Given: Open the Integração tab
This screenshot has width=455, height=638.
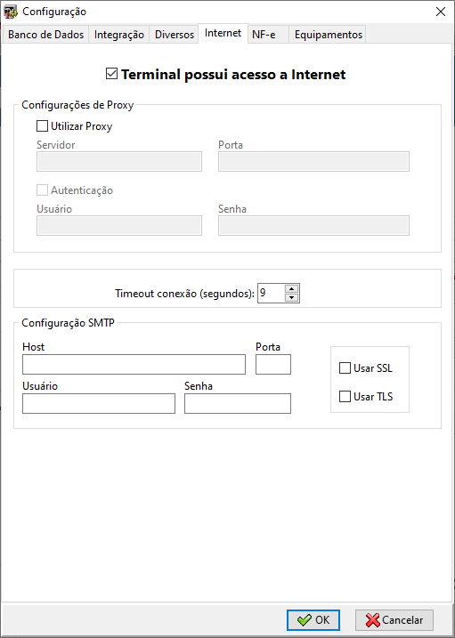Looking at the screenshot, I should coord(118,35).
